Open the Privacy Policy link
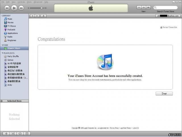Screen dimensions: 182x137 pos(114,128)
